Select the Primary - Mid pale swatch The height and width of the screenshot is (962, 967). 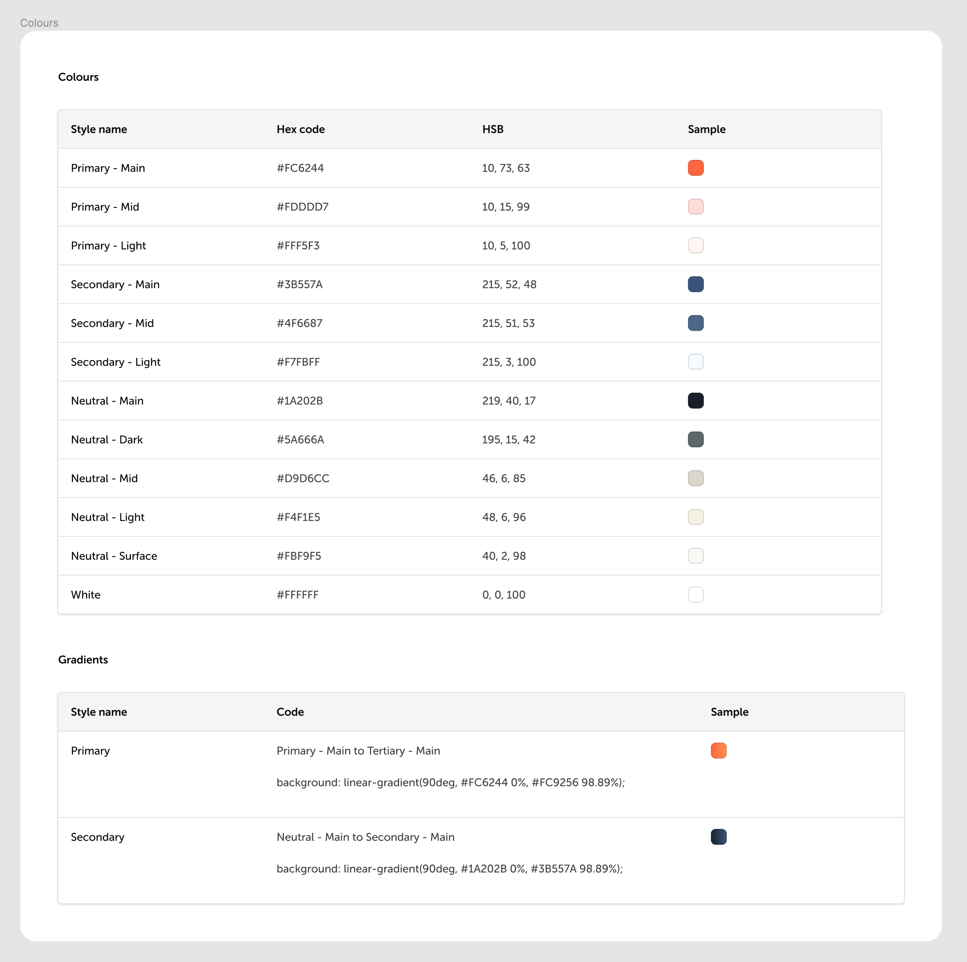pos(695,206)
